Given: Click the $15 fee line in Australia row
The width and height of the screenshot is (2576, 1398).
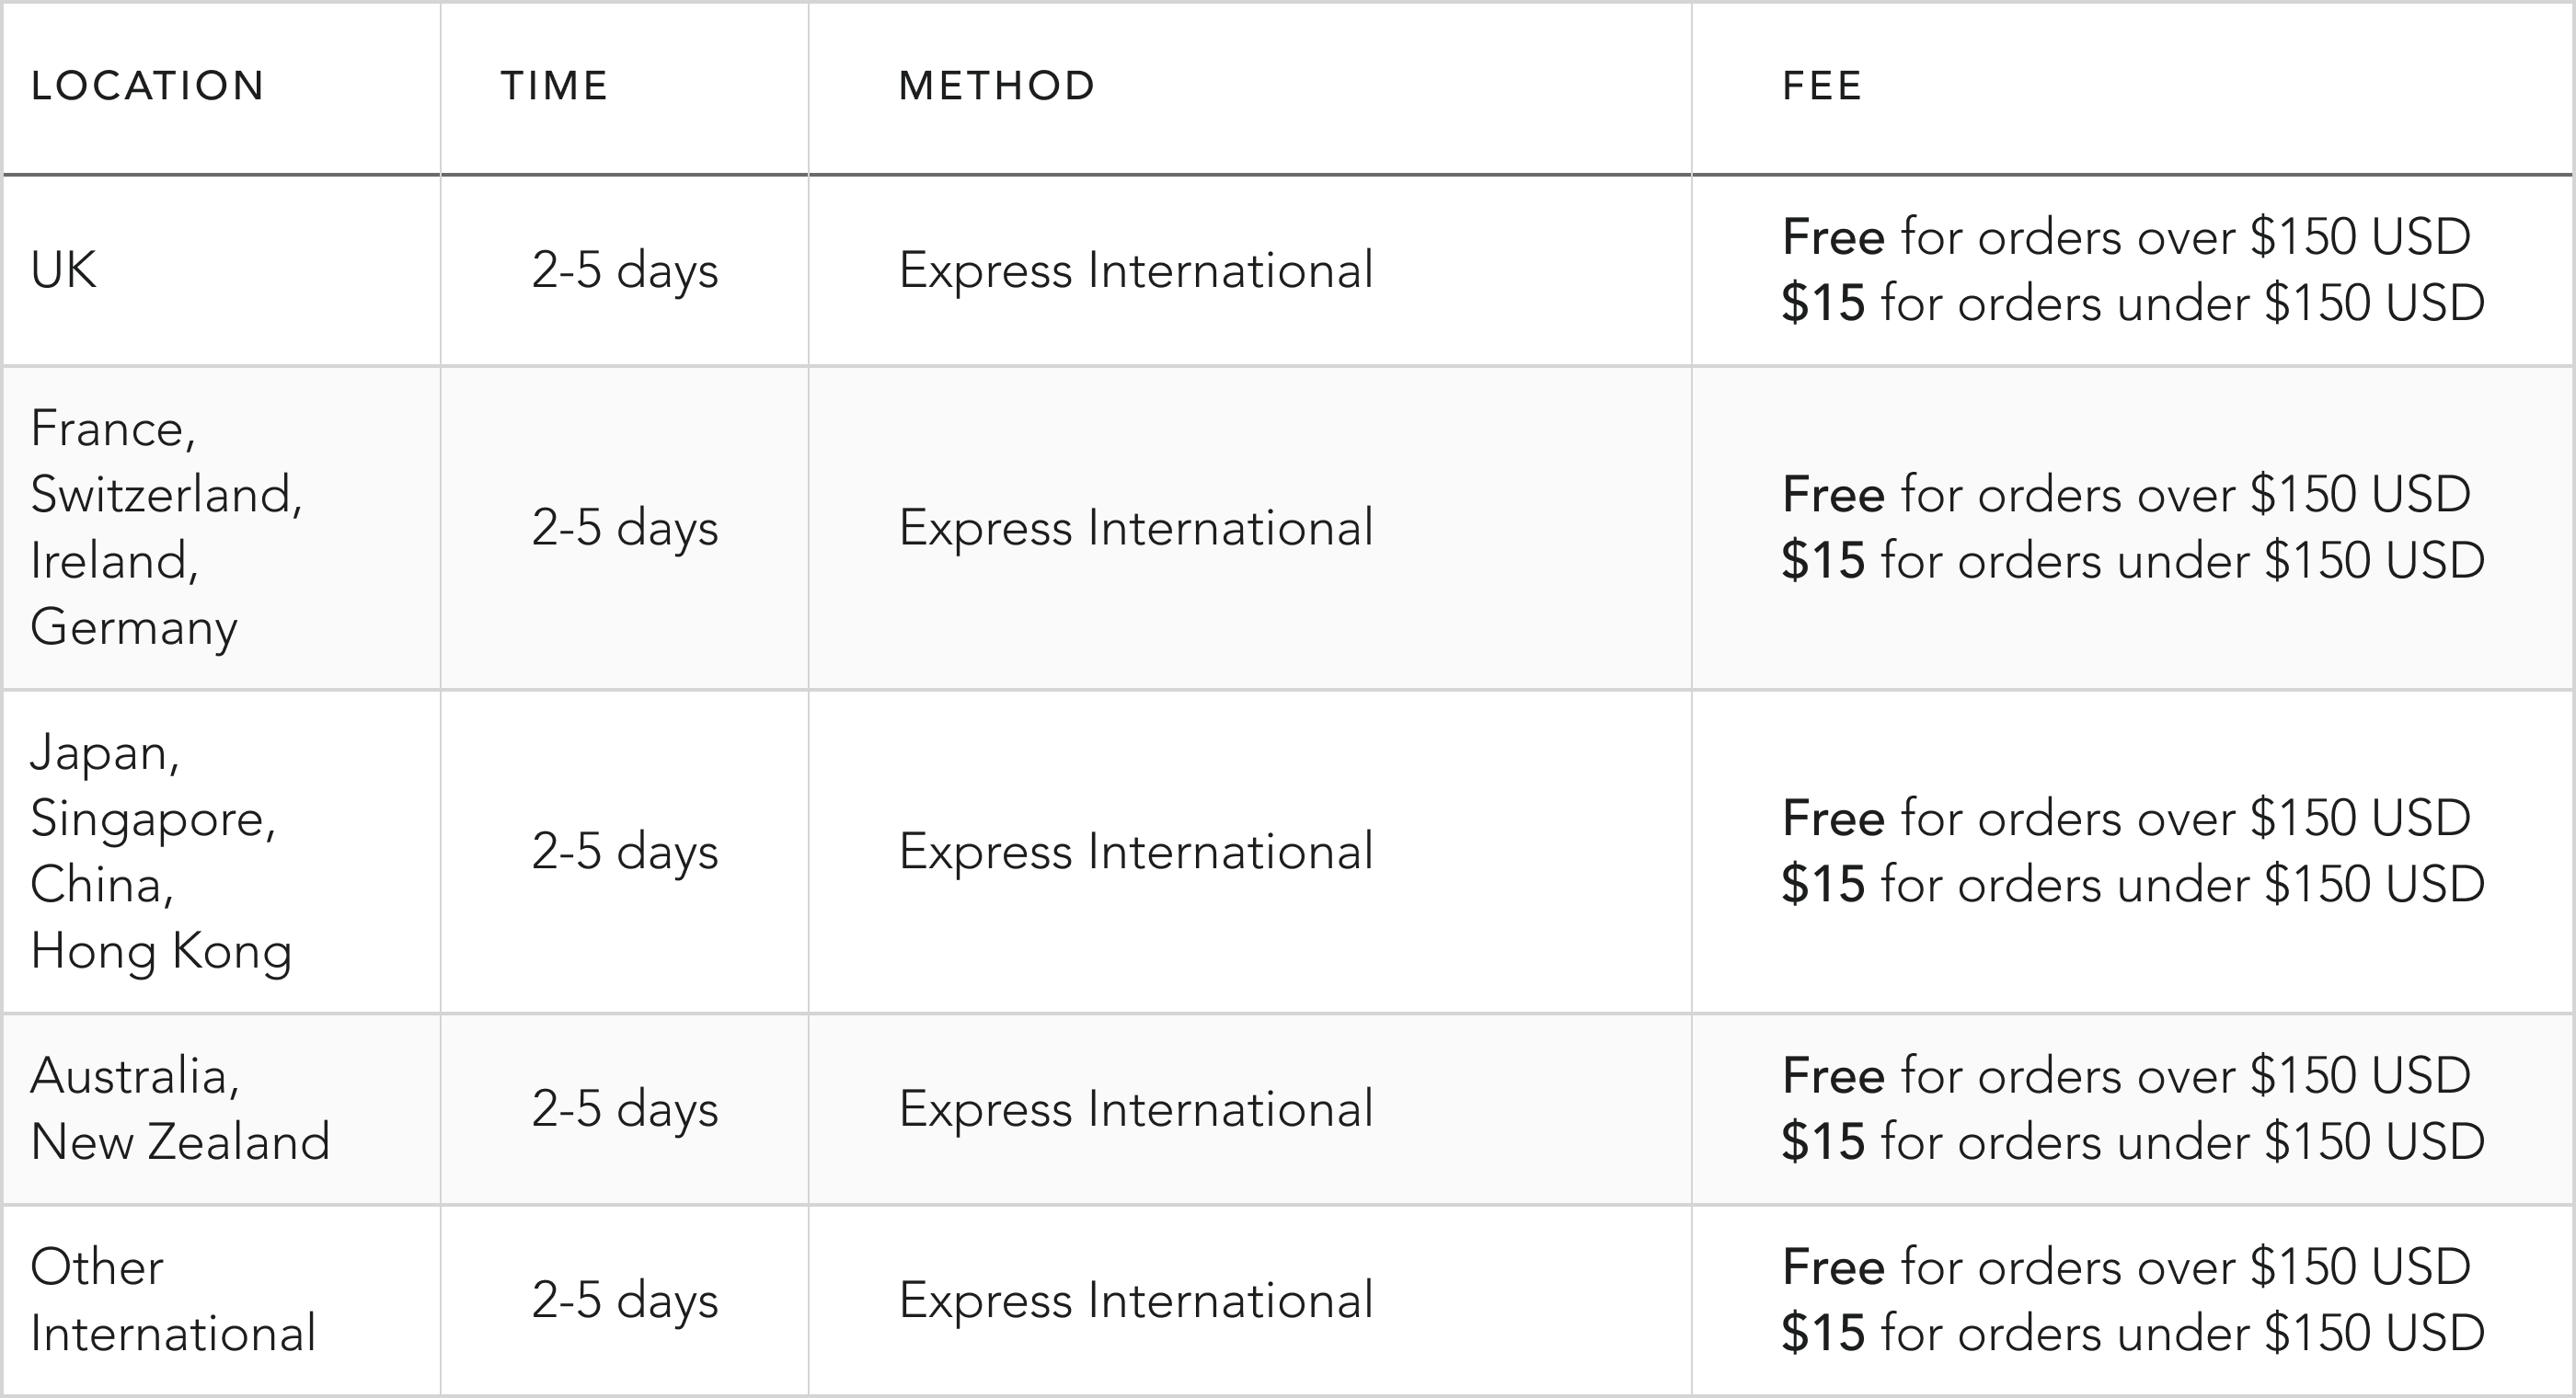Looking at the screenshot, I should pos(2133,1142).
